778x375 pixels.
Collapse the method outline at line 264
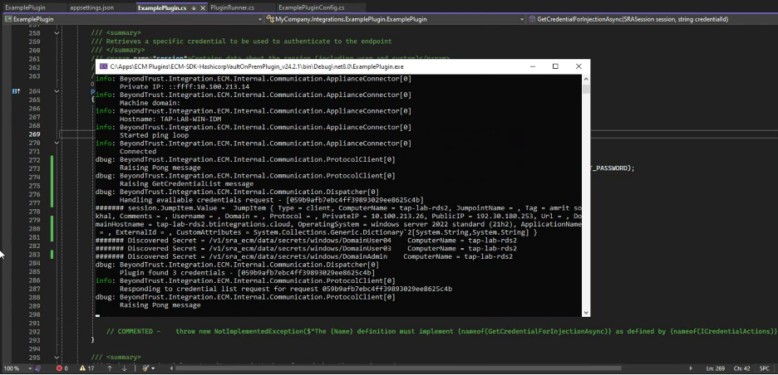[x=57, y=91]
